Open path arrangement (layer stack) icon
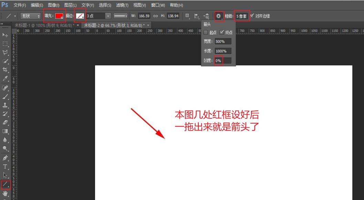This screenshot has height=200, width=364. tap(206, 16)
